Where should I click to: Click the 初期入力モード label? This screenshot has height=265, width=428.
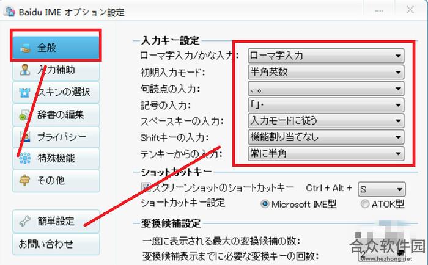172,73
